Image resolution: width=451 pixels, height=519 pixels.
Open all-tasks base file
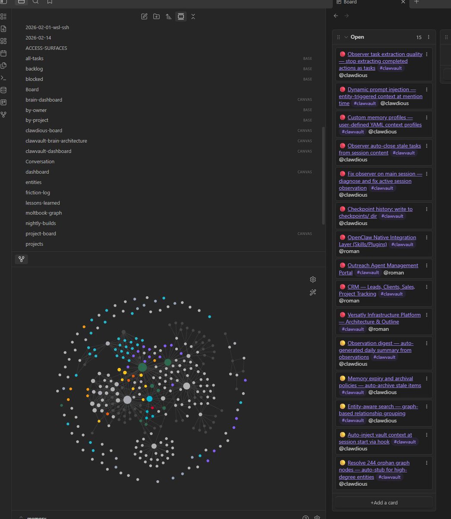point(35,58)
